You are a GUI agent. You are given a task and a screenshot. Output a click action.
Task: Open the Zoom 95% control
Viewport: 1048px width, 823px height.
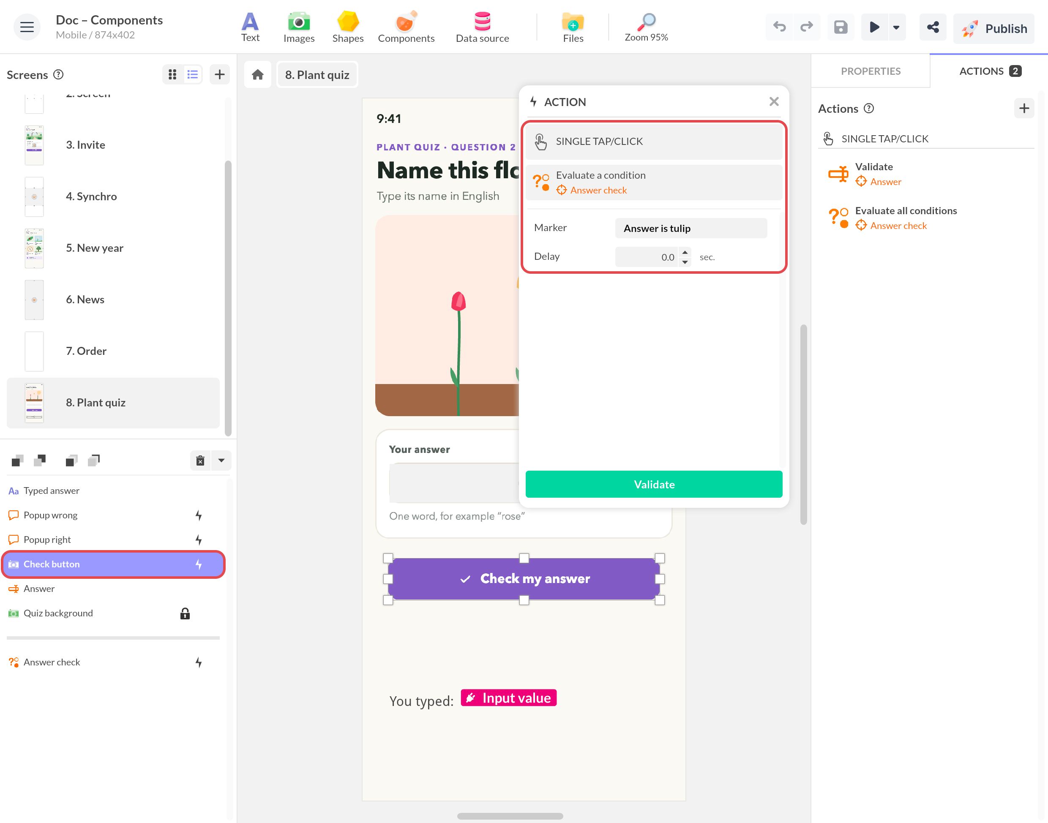pos(646,27)
